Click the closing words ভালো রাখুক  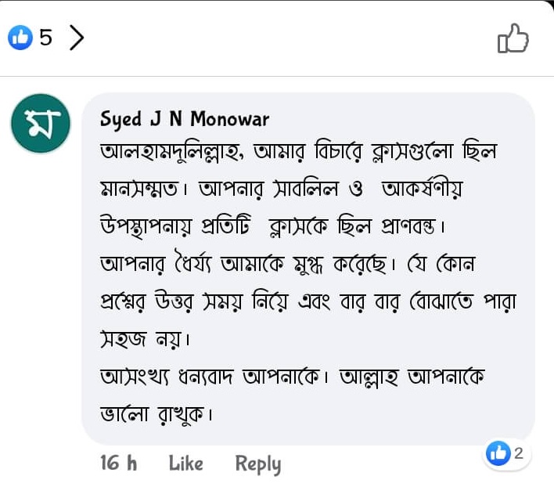point(153,413)
